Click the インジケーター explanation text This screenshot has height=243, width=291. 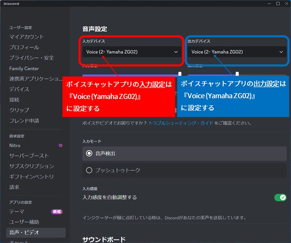[164, 218]
